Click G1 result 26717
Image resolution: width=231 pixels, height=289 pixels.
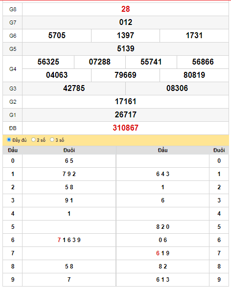[125, 114]
